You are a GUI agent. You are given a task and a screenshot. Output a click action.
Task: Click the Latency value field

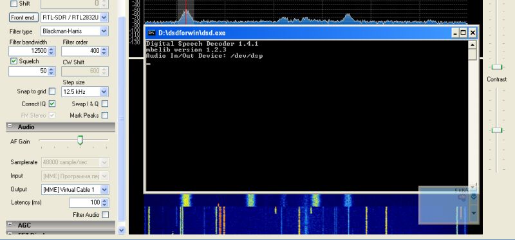[x=86, y=203]
